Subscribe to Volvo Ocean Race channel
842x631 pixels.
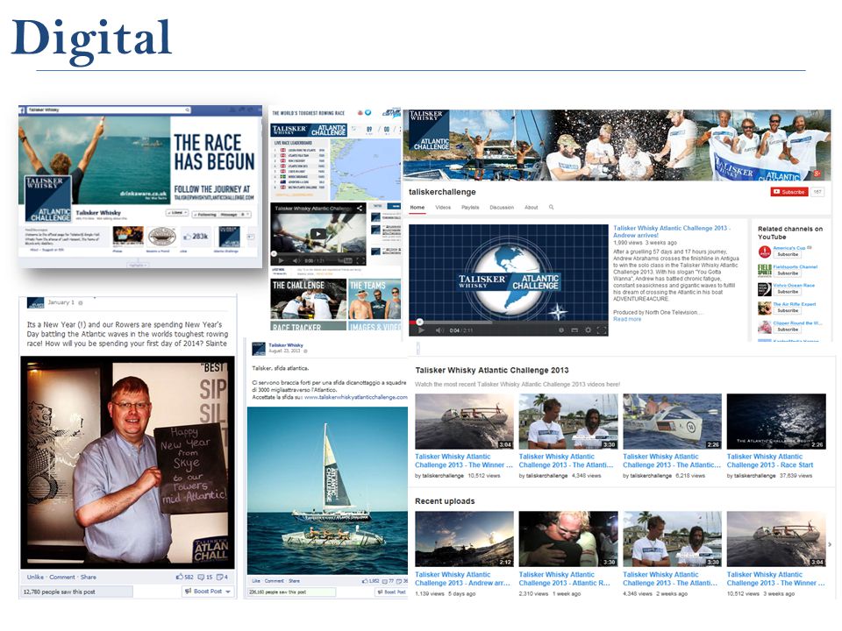[788, 292]
